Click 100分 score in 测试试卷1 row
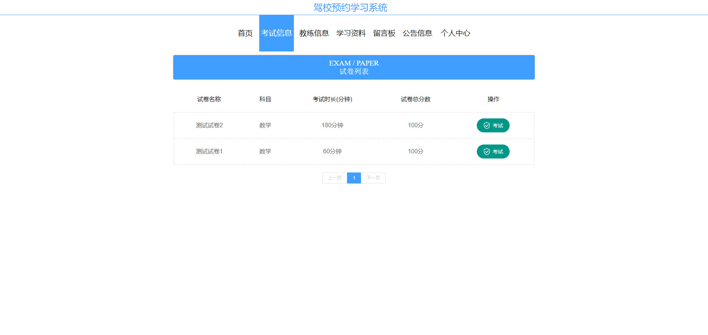Image resolution: width=708 pixels, height=335 pixels. [x=416, y=152]
